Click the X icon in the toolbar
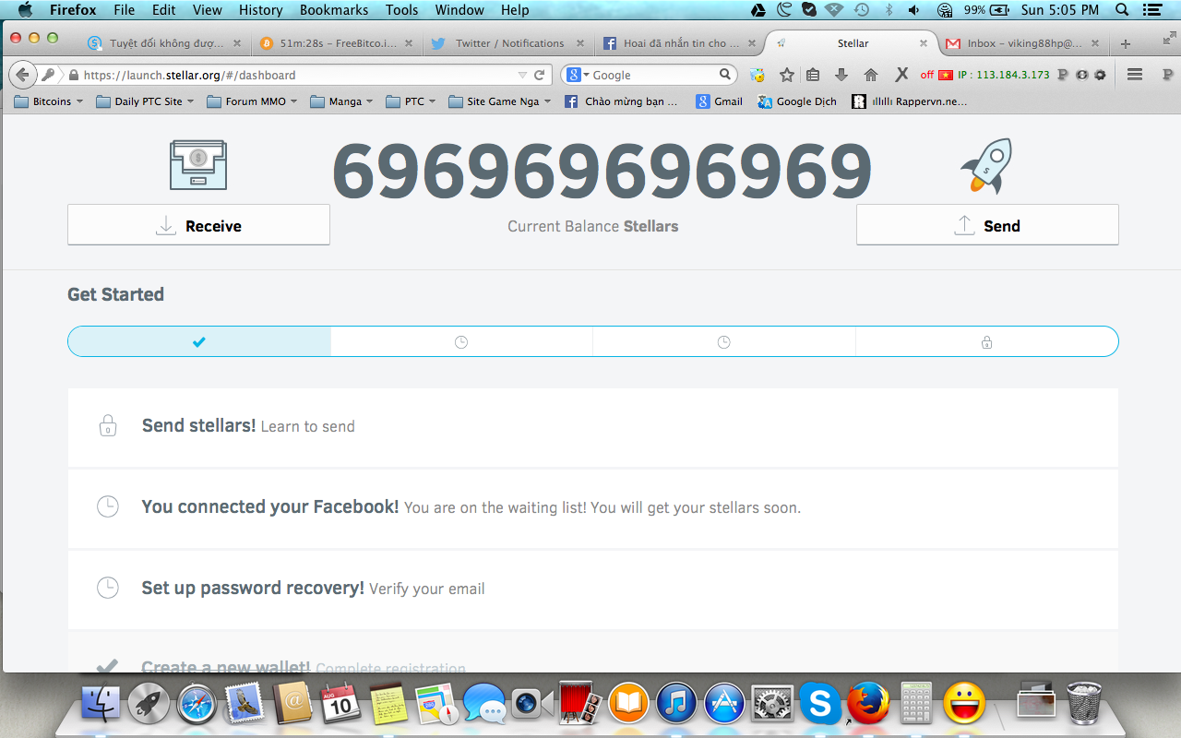The image size is (1181, 738). tap(901, 75)
